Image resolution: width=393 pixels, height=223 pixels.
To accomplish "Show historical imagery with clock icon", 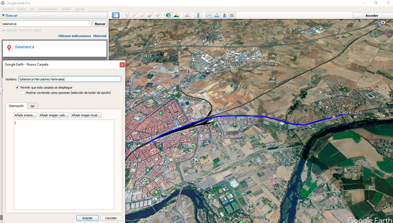I will tap(168, 15).
